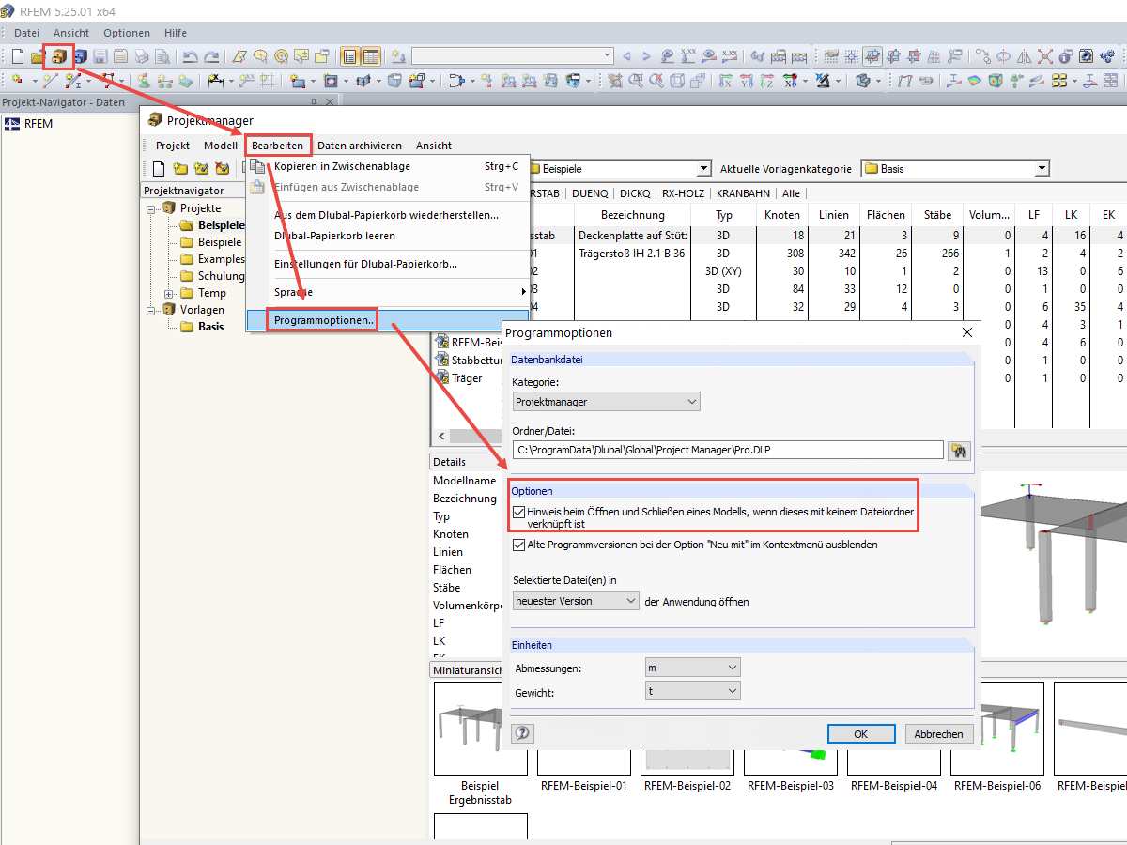
Task: Select the Schulung folder in Projektnavigator
Action: coord(221,276)
